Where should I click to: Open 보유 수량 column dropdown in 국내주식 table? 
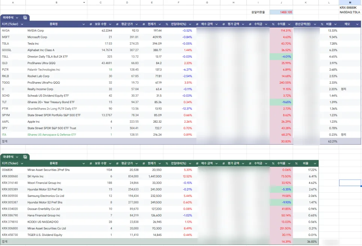click(110, 163)
